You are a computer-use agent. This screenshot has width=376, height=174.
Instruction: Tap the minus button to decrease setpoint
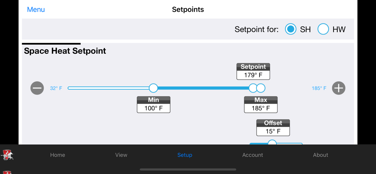37,88
